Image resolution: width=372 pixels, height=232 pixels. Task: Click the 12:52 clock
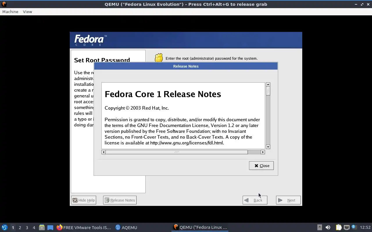(365, 227)
